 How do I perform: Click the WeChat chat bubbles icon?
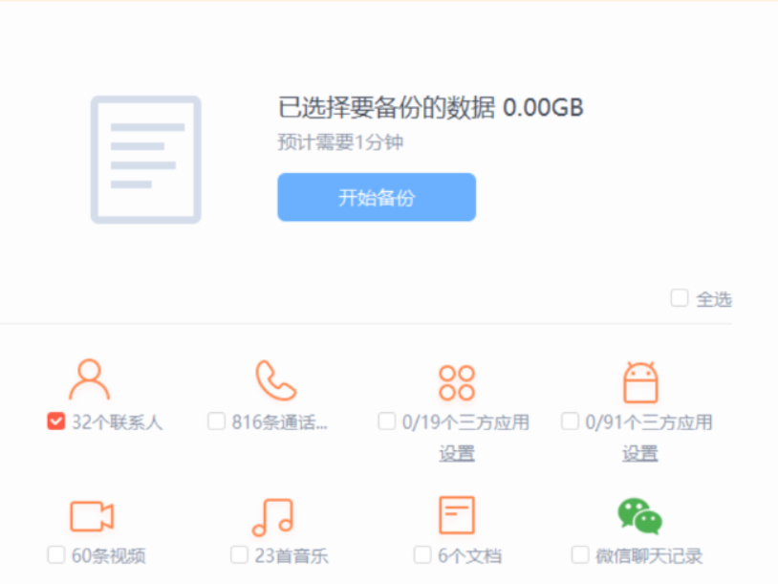pyautogui.click(x=639, y=515)
